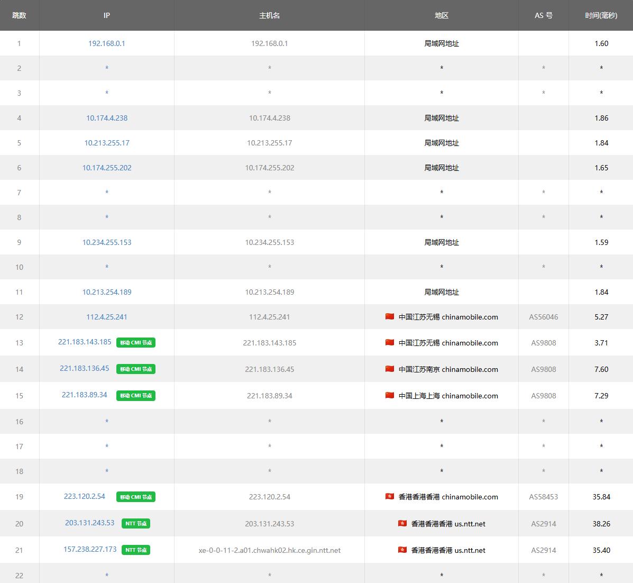Select time value 1.60
Screen dimensions: 633x583
[x=601, y=43]
